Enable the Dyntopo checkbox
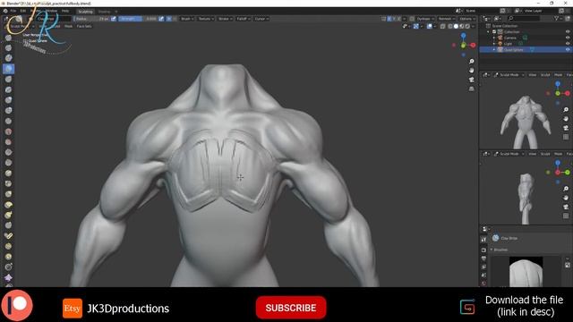 point(412,19)
